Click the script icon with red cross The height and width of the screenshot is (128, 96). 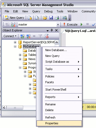46,36
